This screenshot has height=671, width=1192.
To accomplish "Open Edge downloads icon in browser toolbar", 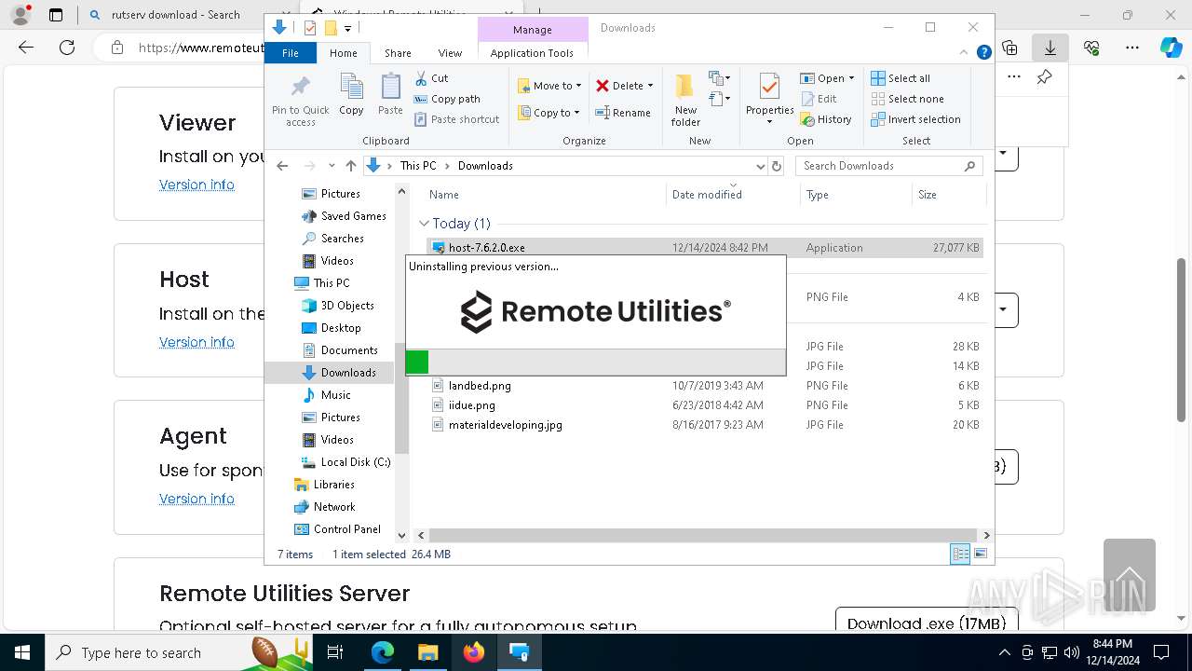I will coord(1050,48).
